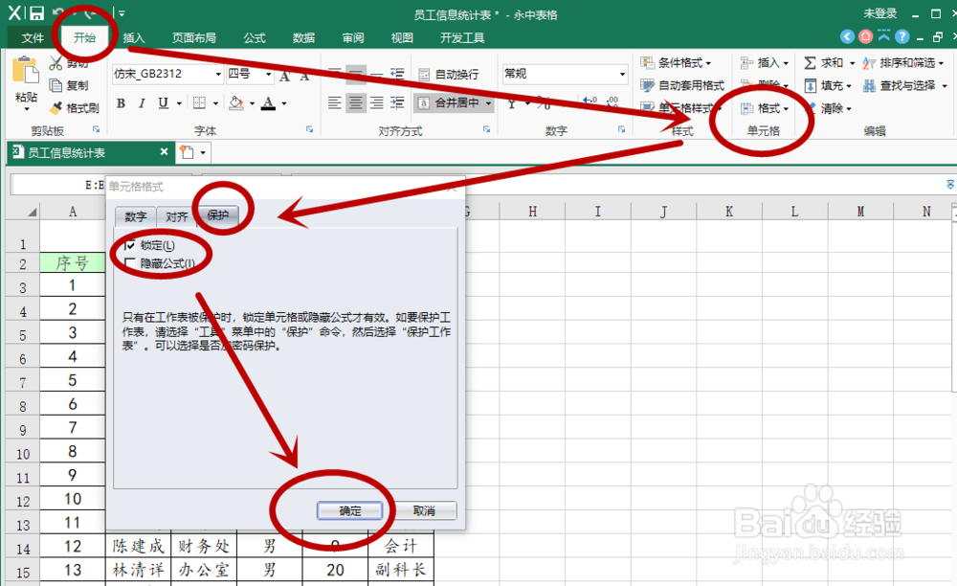Viewport: 957px width, 586px height.
Task: Select the Save icon on quick access toolbar
Action: (x=35, y=11)
